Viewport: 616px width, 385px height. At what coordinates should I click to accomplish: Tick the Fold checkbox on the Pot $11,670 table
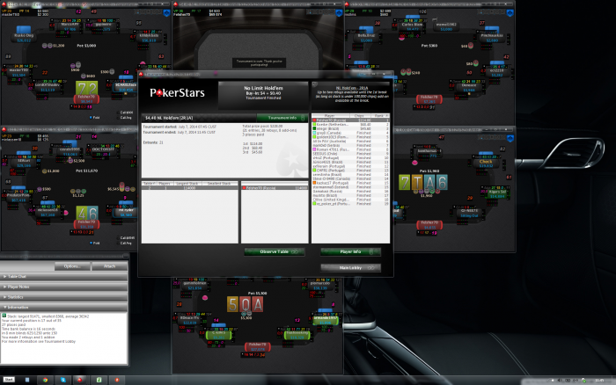[92, 243]
